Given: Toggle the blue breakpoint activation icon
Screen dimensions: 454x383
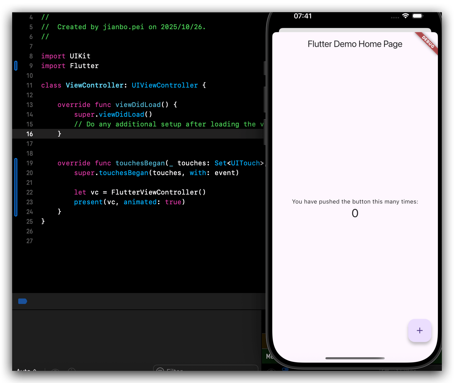Looking at the screenshot, I should (22, 301).
